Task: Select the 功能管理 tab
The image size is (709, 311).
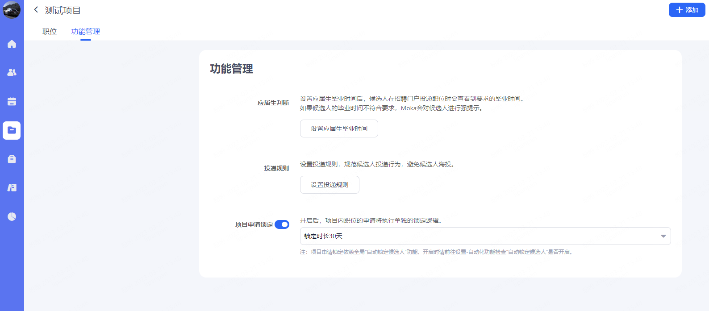Action: [x=86, y=32]
